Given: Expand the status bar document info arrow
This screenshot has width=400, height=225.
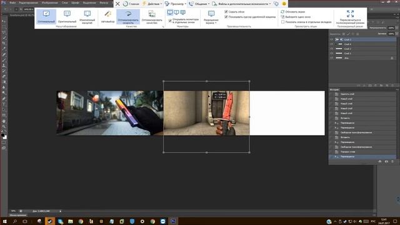Looking at the screenshot, I should tap(61, 211).
